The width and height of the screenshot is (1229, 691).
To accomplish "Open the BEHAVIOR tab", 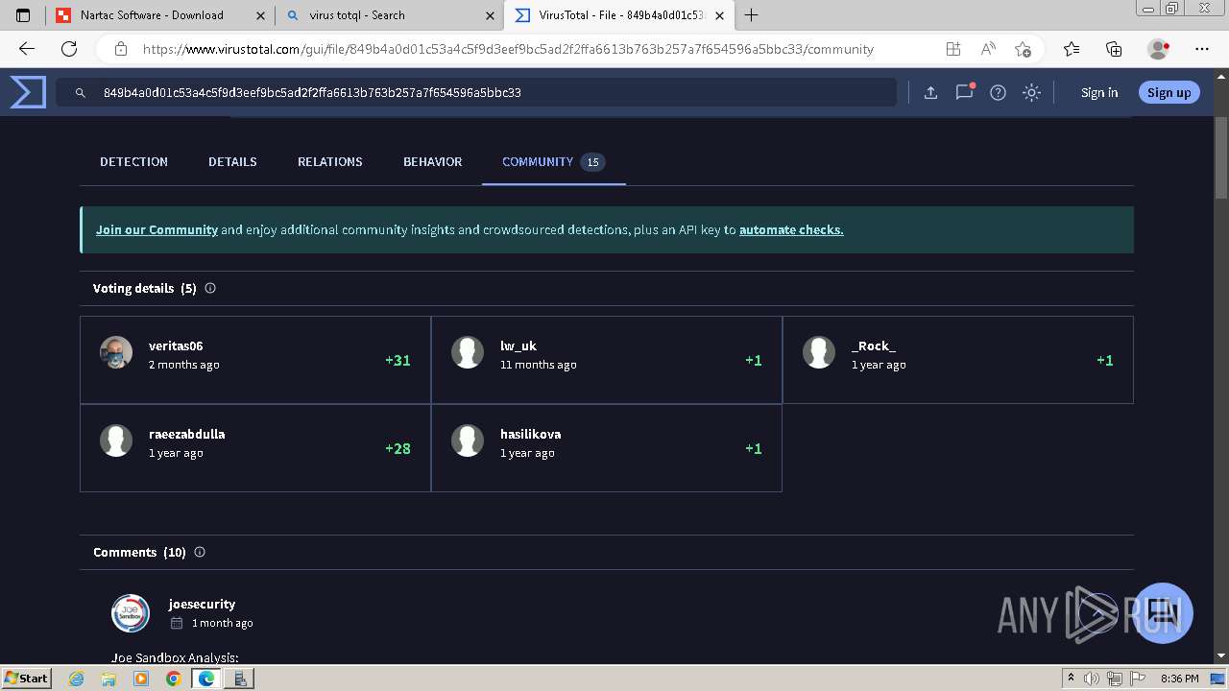I will pos(433,162).
